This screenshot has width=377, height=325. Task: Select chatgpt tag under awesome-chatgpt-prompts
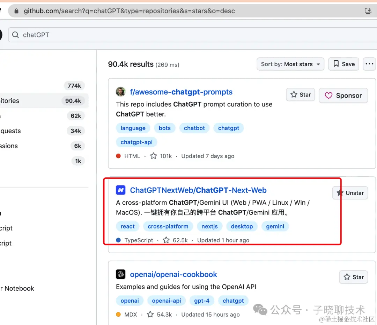(x=229, y=128)
